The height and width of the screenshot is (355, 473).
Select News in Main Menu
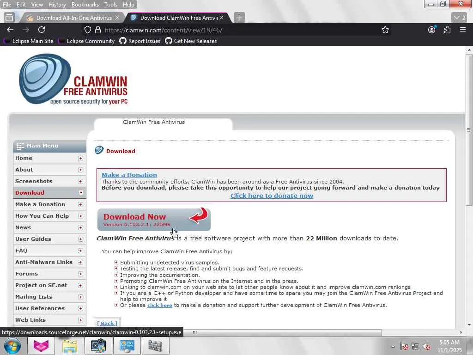[49, 227]
